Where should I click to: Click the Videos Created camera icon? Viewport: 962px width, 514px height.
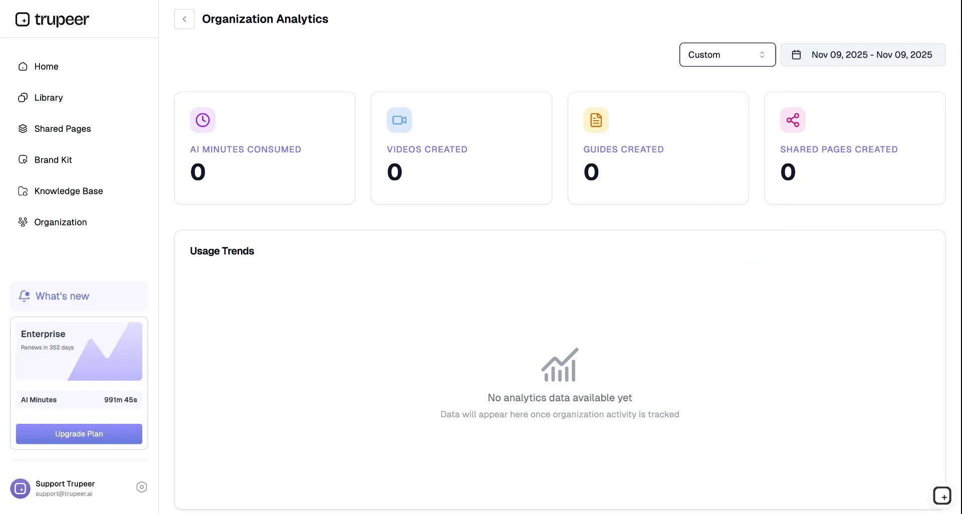(x=399, y=120)
